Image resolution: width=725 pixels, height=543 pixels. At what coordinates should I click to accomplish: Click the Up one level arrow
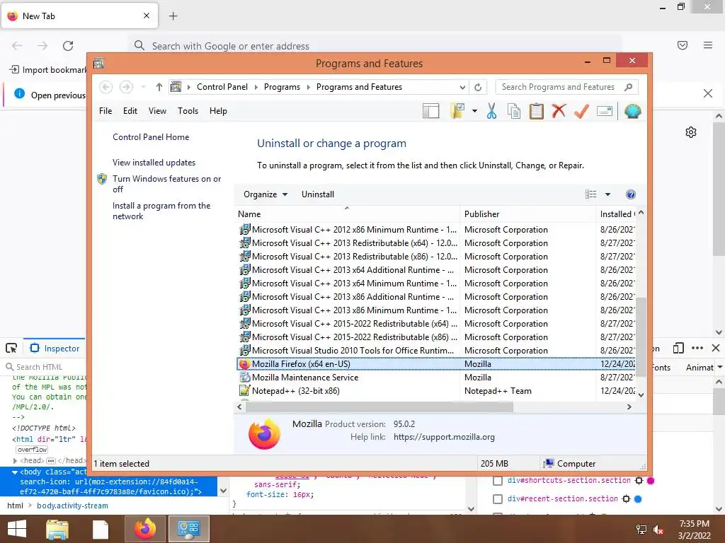coord(159,87)
